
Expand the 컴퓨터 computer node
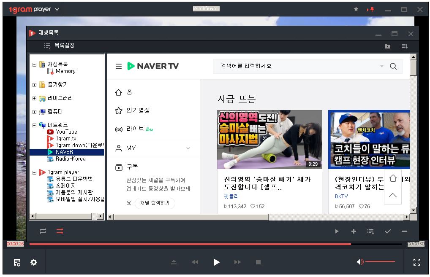point(34,112)
